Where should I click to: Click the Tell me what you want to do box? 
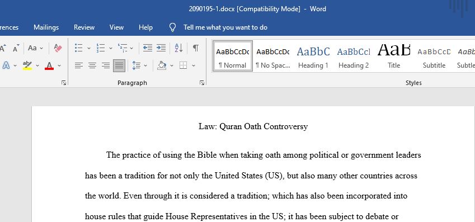pyautogui.click(x=225, y=27)
